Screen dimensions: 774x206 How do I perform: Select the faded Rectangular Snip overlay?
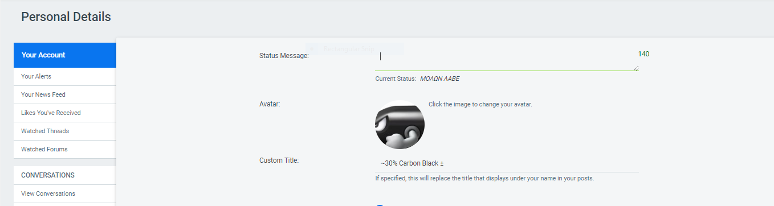355,49
